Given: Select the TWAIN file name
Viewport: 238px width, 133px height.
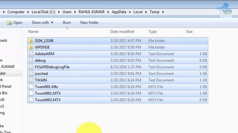Looking at the screenshot, I should point(41,80).
